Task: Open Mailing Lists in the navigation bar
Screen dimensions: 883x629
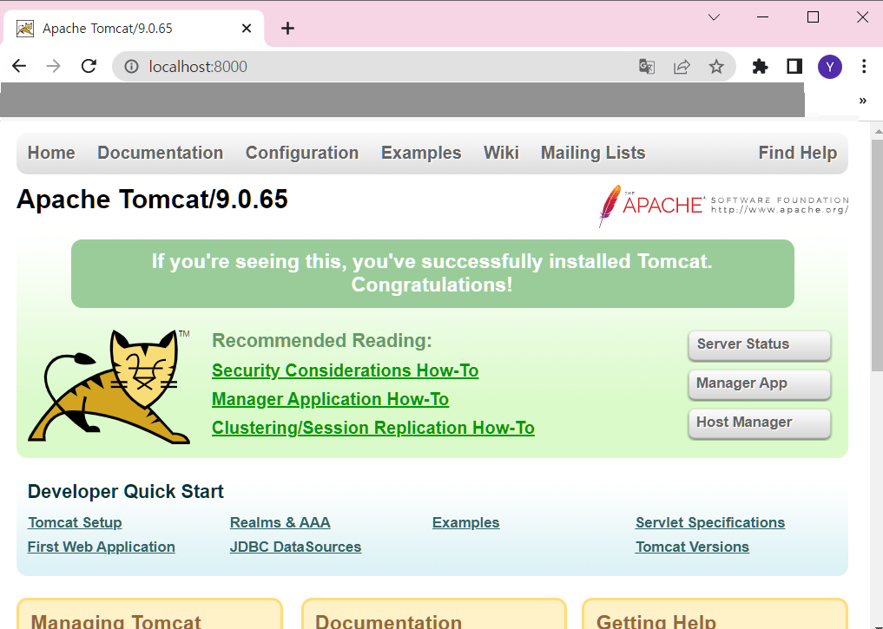Action: 593,153
